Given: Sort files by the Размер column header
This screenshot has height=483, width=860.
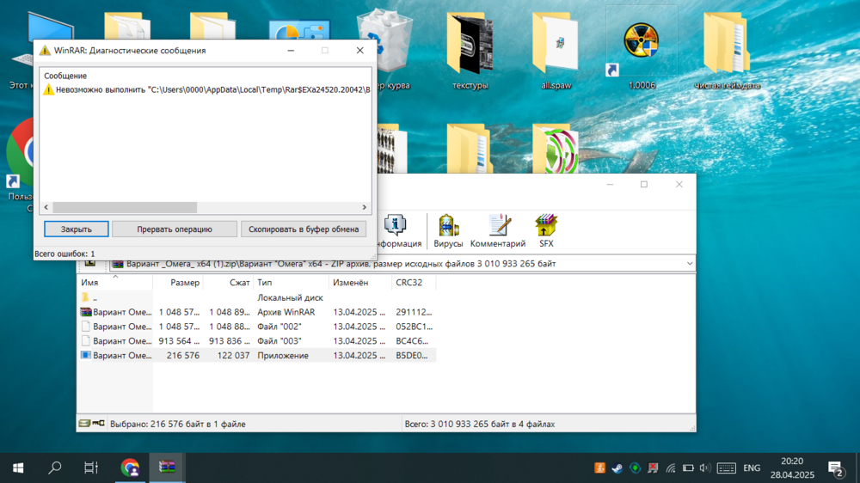Looking at the screenshot, I should pos(184,283).
